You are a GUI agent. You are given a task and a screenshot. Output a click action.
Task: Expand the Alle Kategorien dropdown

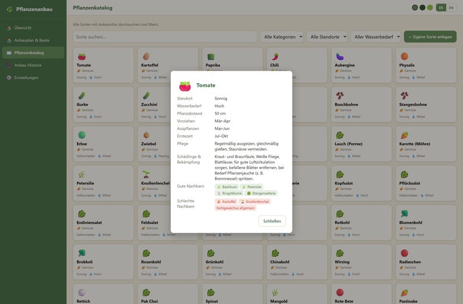click(x=282, y=37)
